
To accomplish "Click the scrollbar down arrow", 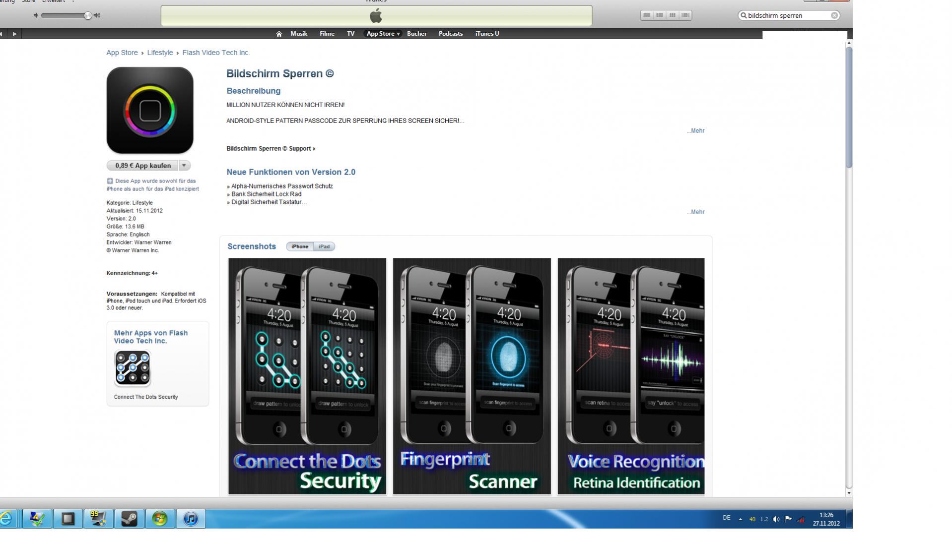I will click(849, 493).
